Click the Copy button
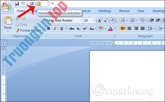Screen dimensions: 165x102 [21, 24]
